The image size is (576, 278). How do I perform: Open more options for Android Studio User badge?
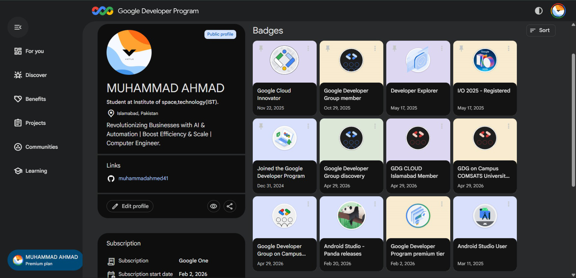coord(508,204)
